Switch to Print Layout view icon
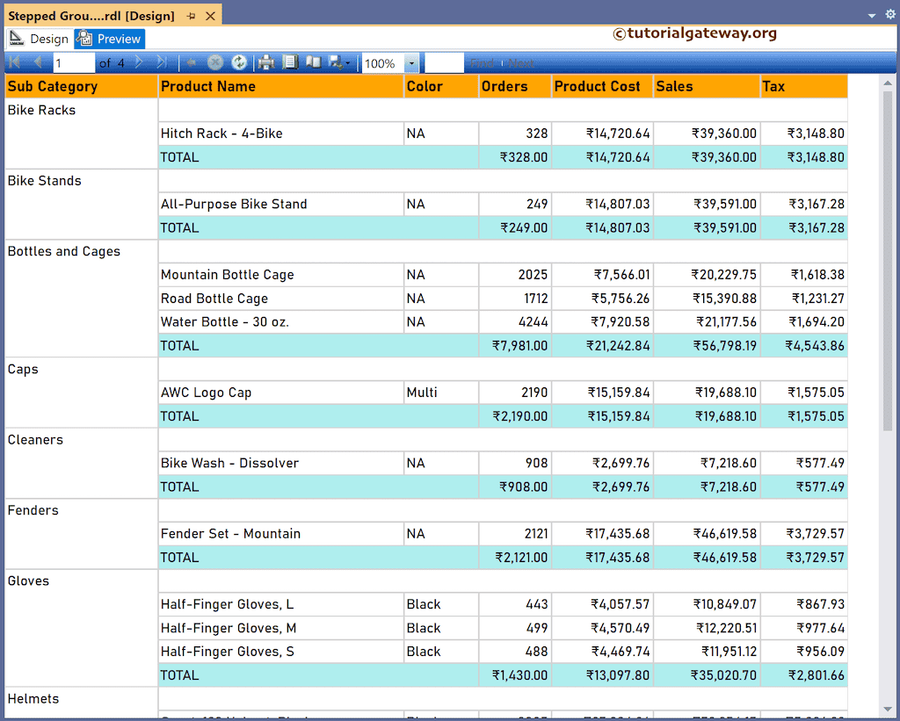 [290, 62]
